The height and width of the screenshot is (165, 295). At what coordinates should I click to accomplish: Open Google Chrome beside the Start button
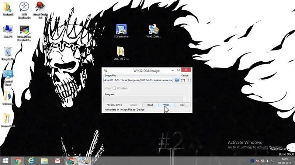18,161
